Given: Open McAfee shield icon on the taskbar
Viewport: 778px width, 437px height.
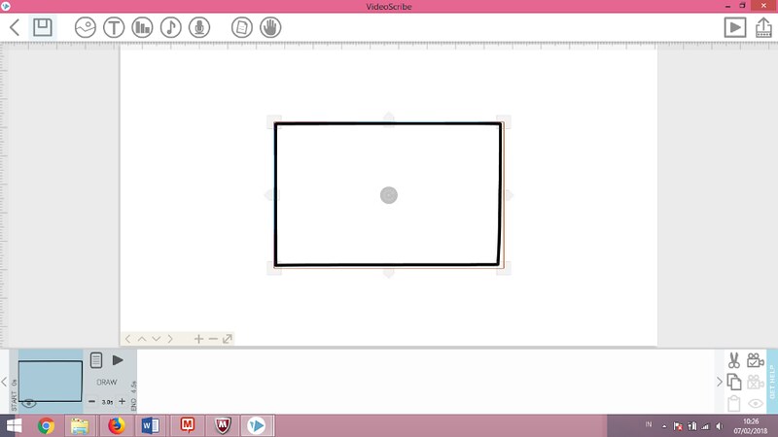Looking at the screenshot, I should pyautogui.click(x=223, y=425).
